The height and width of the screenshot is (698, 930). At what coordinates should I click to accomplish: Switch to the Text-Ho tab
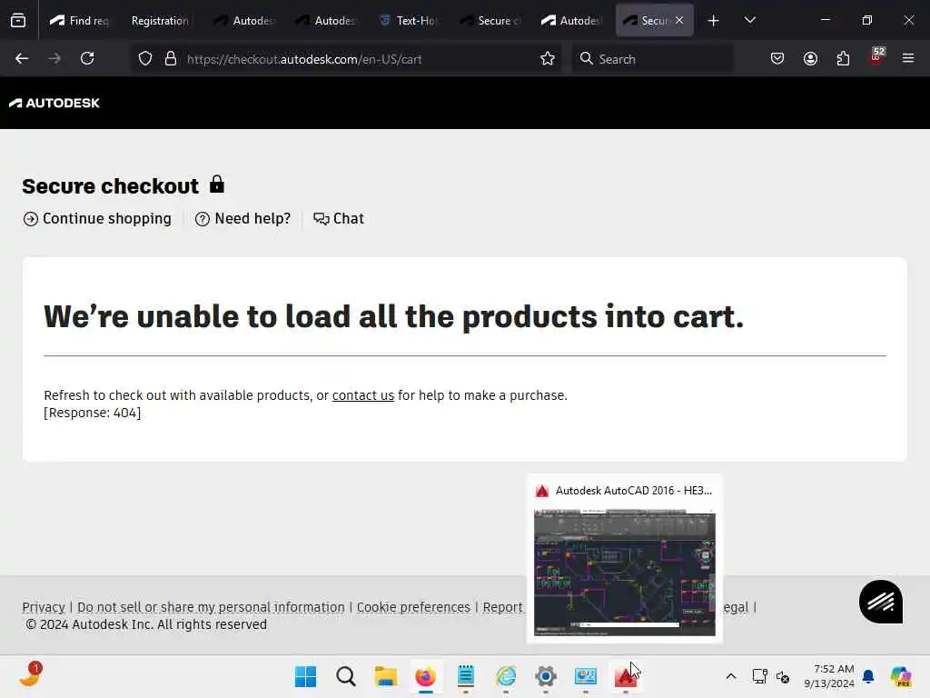(410, 21)
